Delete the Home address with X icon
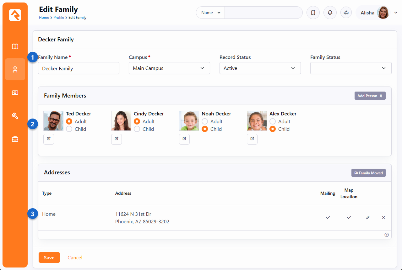This screenshot has width=402, height=270. [383, 217]
